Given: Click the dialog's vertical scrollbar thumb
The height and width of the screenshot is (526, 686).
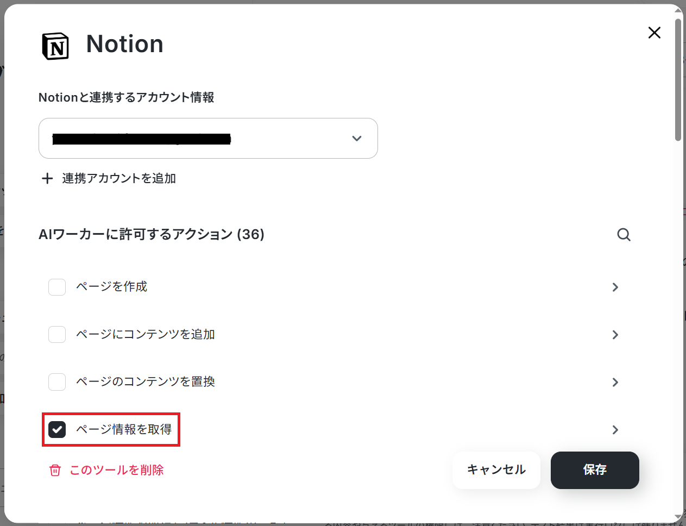Looking at the screenshot, I should (x=678, y=80).
